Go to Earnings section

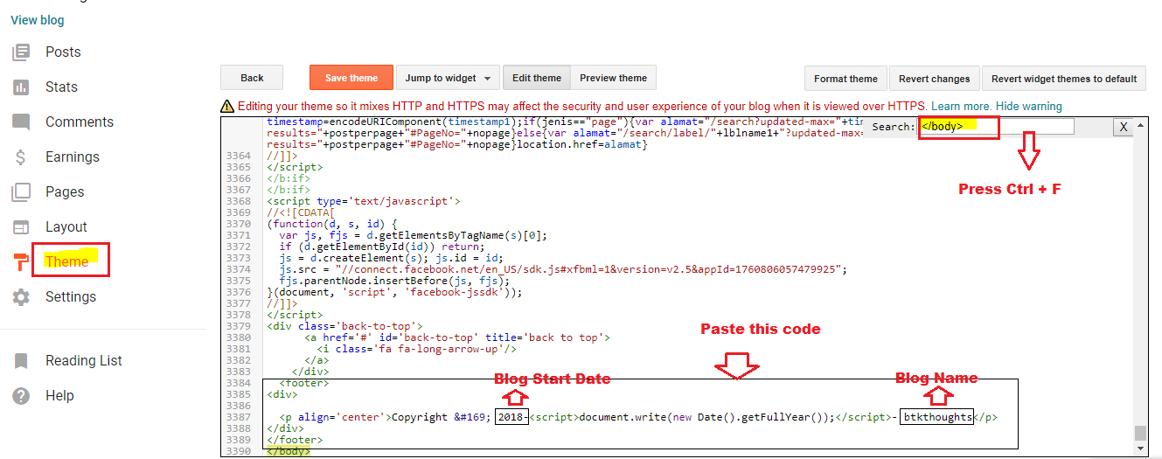coord(73,156)
